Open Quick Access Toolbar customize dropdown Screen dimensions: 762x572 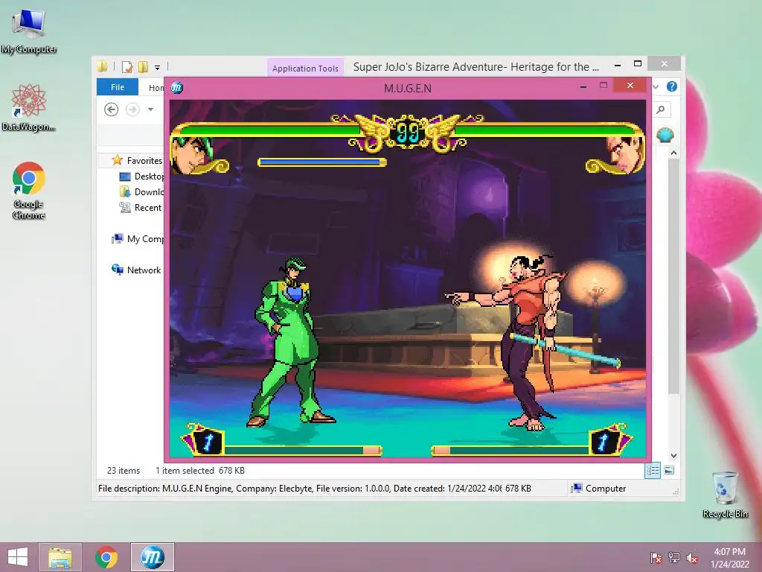coord(158,67)
